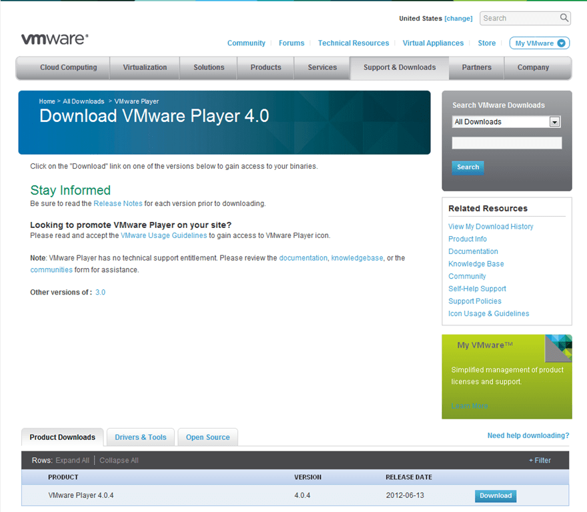Open Community in Related Resources
The height and width of the screenshot is (512, 587).
[x=467, y=276]
